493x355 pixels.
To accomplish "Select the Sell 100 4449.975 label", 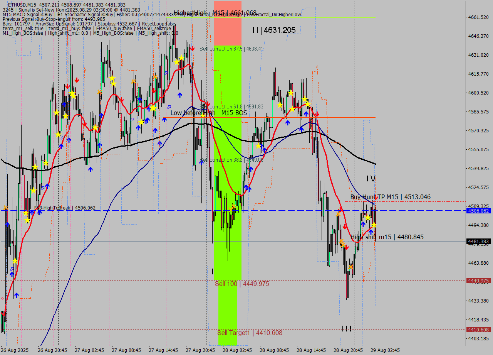I will pos(242,284).
